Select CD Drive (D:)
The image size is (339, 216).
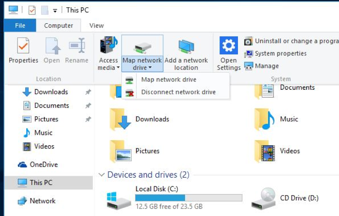coord(285,198)
